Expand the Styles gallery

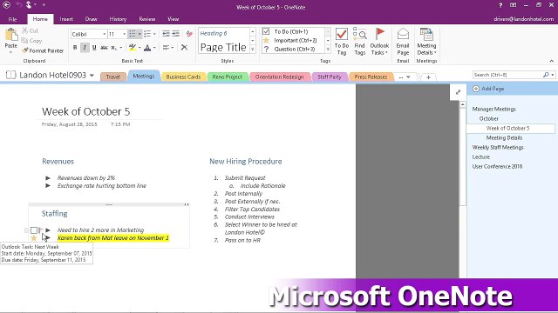(252, 49)
